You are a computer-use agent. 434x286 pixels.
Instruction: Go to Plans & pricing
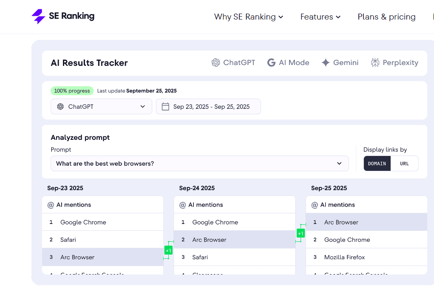pyautogui.click(x=386, y=17)
